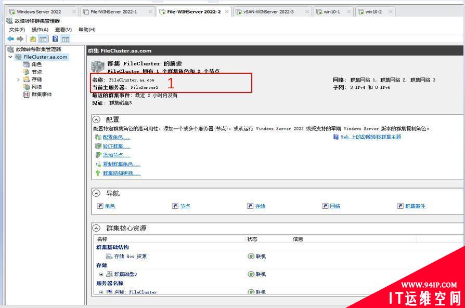465x308 pixels.
Task: Click the large cluster icon beside 群集 FileCluster 的摘要
Action: point(98,66)
